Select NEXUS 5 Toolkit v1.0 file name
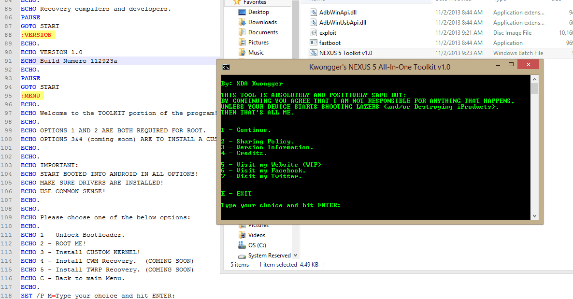 pos(345,53)
